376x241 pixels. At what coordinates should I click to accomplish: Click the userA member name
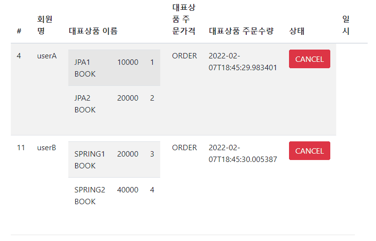47,56
